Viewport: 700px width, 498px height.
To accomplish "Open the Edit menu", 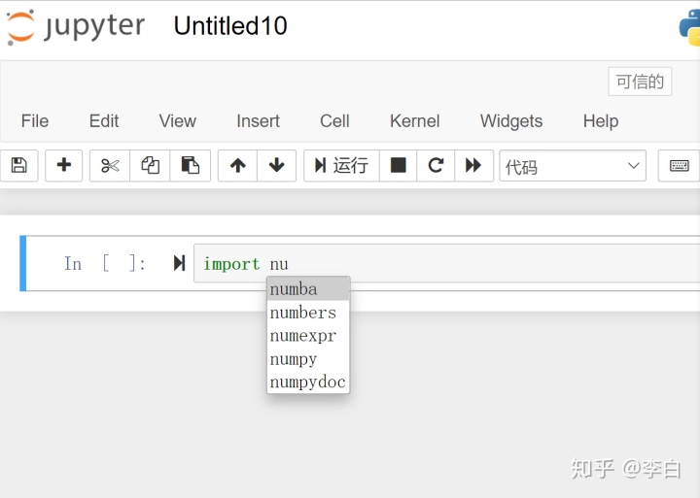I will 104,120.
